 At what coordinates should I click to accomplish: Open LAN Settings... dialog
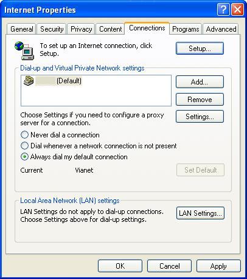200,213
